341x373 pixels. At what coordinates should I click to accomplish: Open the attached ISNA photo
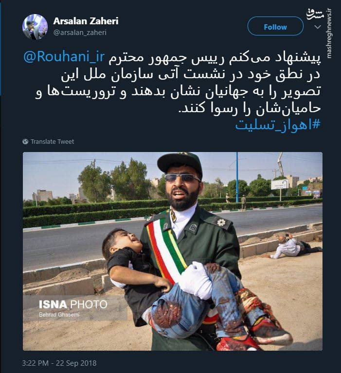173,251
